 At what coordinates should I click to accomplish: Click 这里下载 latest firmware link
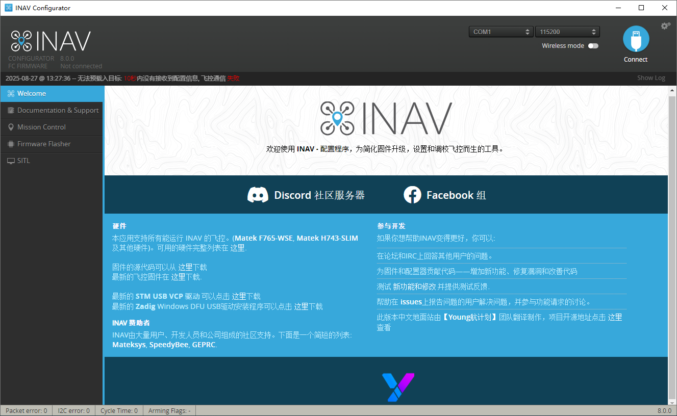click(x=185, y=277)
